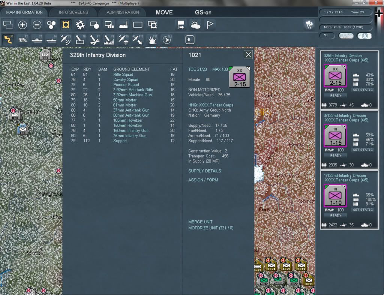
Task: Click the 2-15 unit counter in detail window
Action: click(x=239, y=77)
